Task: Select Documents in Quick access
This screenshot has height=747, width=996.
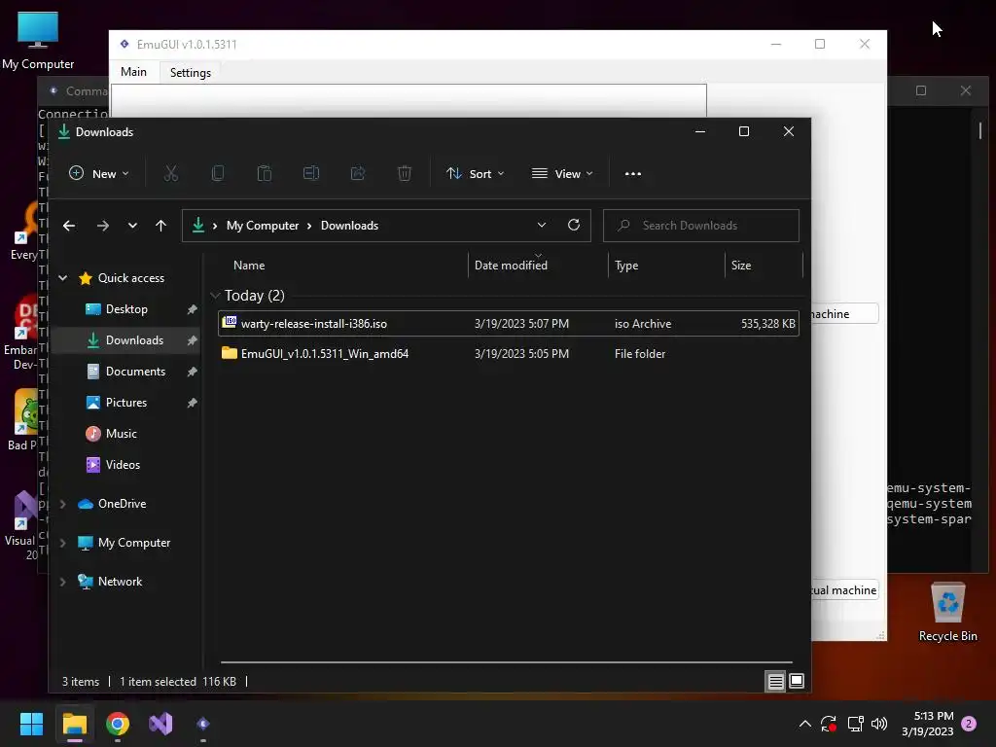Action: click(125, 372)
